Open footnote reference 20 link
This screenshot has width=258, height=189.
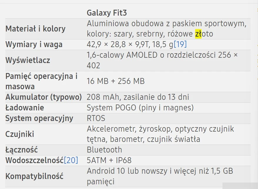71,160
